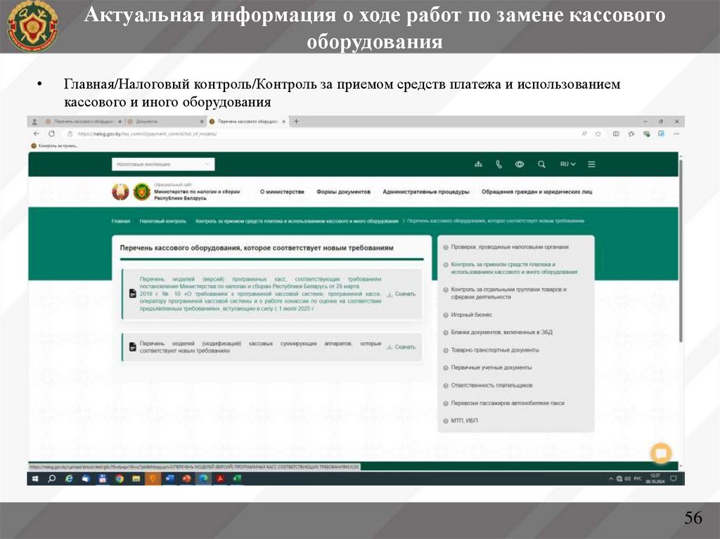Download the программных касс models list
Image resolution: width=720 pixels, height=539 pixels.
click(x=401, y=294)
